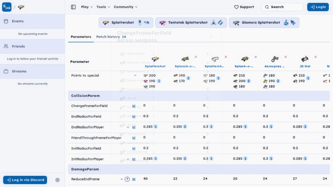Remove Sploosh-o-matic column

pyautogui.click(x=196, y=57)
